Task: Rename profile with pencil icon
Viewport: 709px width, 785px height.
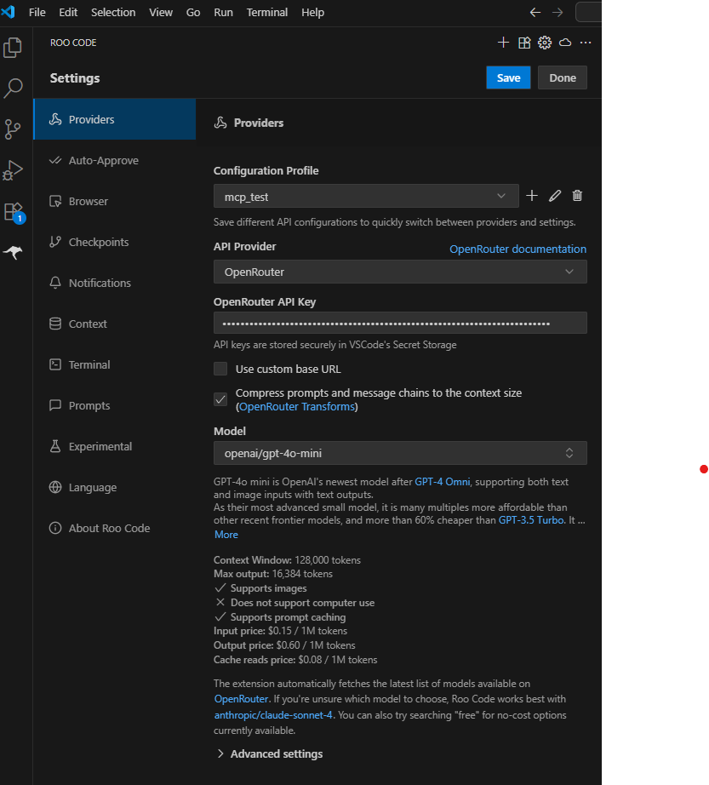Action: tap(555, 196)
